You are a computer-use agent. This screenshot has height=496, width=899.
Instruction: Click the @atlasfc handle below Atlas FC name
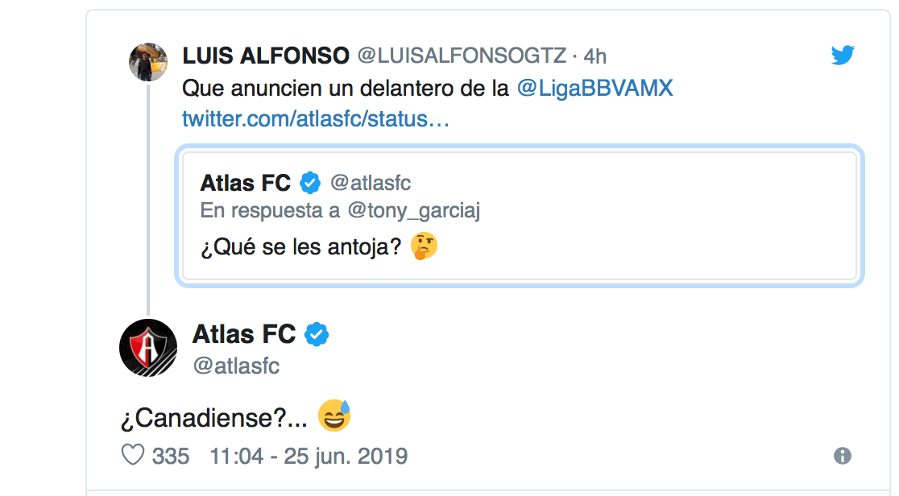tap(236, 366)
